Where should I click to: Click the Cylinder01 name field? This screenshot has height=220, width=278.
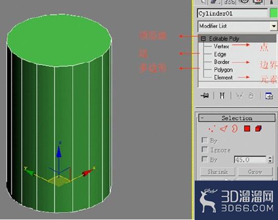[232, 13]
